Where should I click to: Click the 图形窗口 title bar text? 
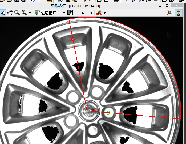75,6
